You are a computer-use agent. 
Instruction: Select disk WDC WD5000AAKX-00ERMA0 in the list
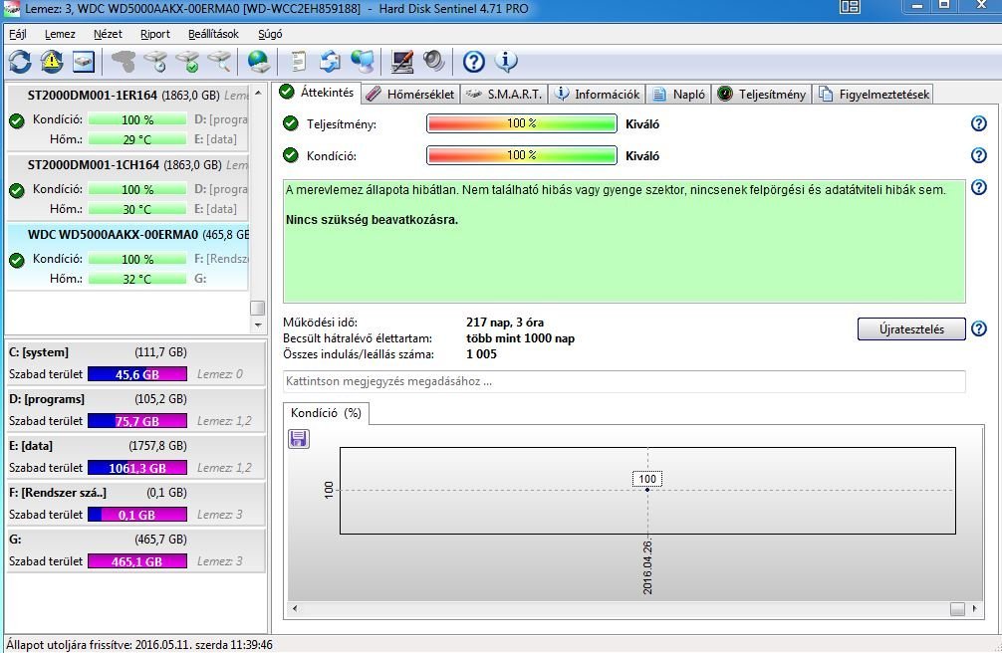tap(127, 257)
